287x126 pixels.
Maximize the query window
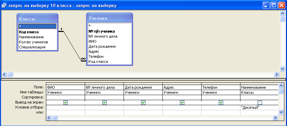[x=274, y=5]
